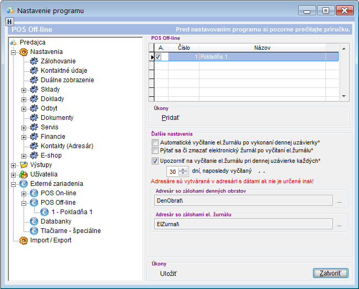Toggle Upozorniť na vyčítanie el.žurnálu checkbox
This screenshot has width=359, height=289.
pos(155,161)
